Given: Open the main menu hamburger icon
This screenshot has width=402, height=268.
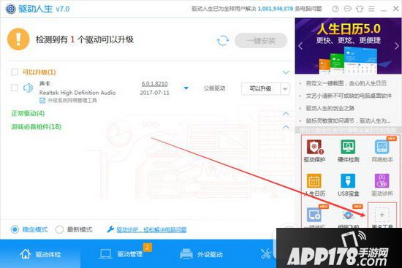Looking at the screenshot, I should click(371, 9).
